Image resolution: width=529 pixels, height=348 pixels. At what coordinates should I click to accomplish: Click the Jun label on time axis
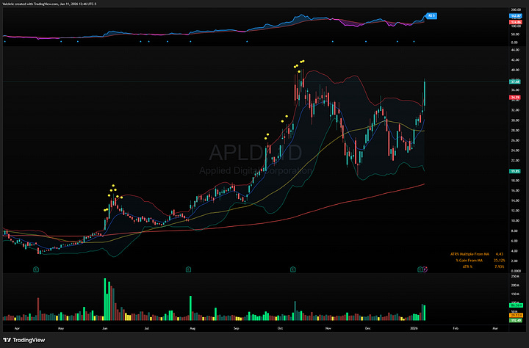point(105,328)
